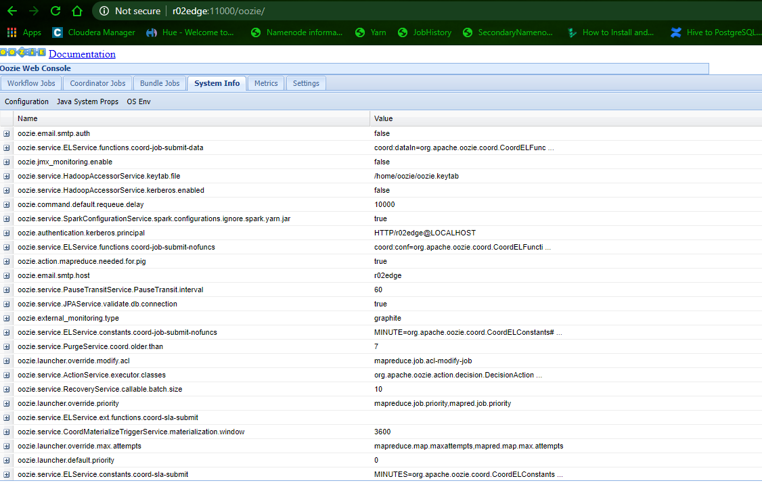This screenshot has height=483, width=762.
Task: Open How to Install bookmark
Action: (x=610, y=32)
